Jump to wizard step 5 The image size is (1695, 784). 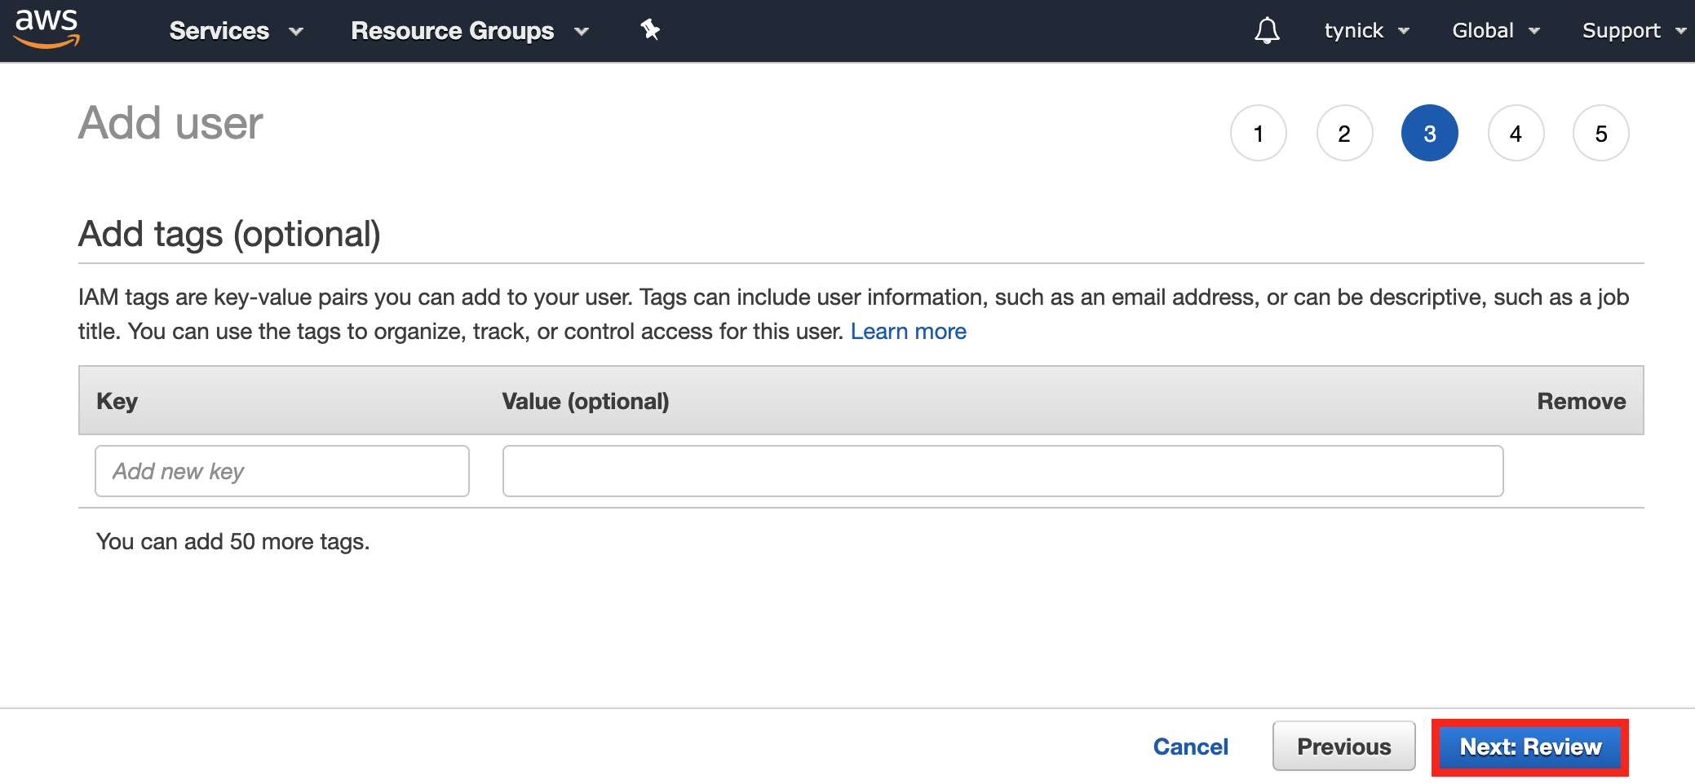[1601, 133]
